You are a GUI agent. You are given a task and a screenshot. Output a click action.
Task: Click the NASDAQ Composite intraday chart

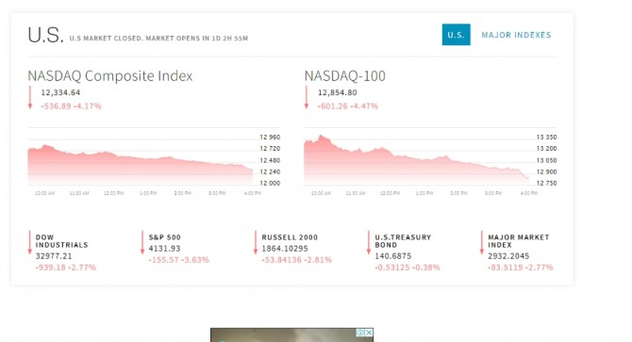tap(154, 160)
